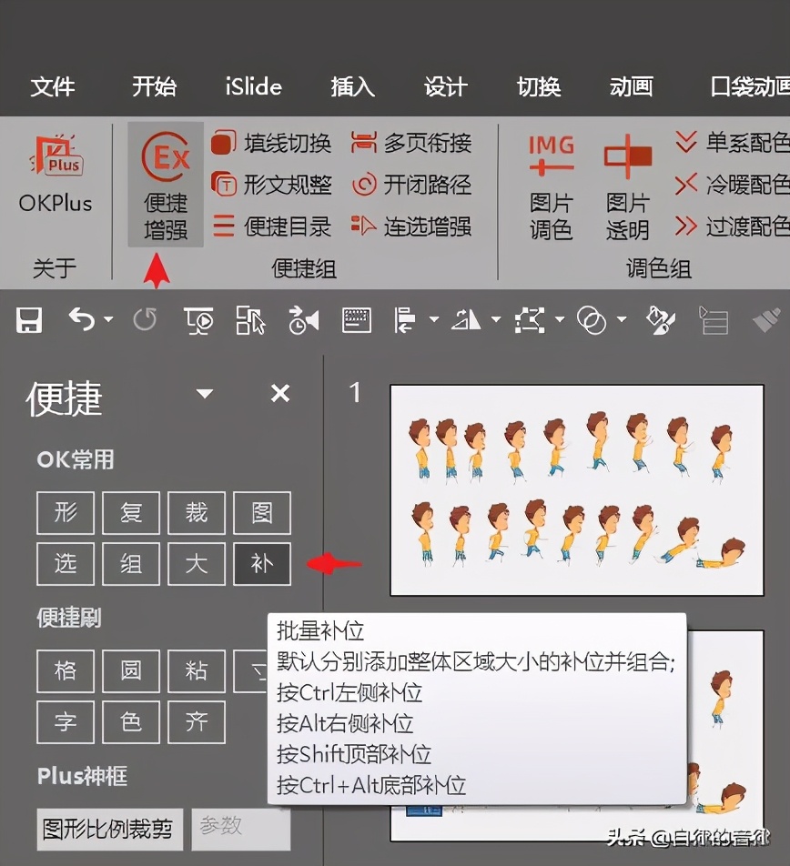Expand the Undo history dropdown
This screenshot has height=866, width=790.
click(109, 319)
